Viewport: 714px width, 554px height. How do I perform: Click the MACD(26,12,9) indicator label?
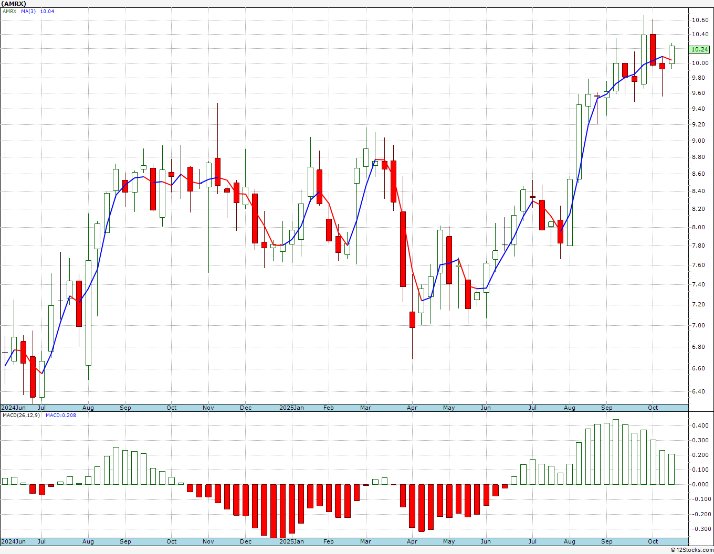click(x=20, y=415)
